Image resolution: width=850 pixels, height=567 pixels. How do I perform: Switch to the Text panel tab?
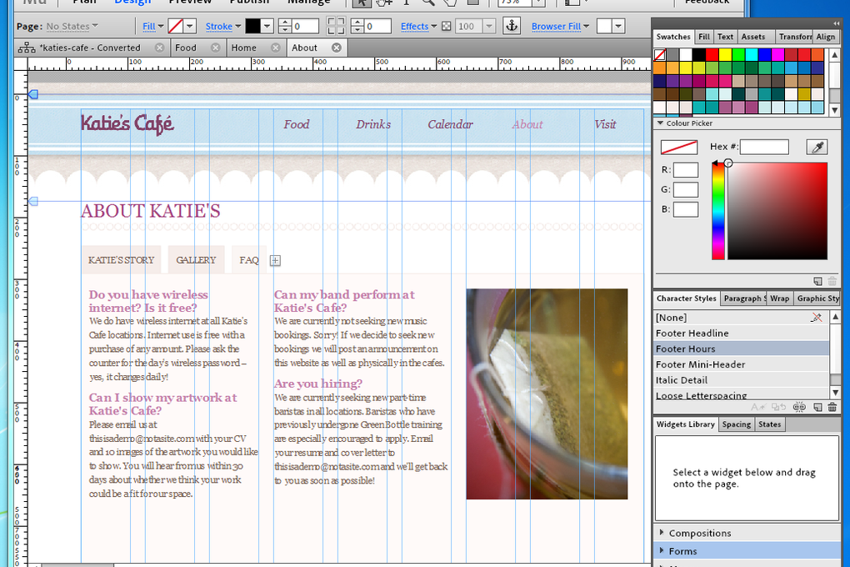click(725, 37)
